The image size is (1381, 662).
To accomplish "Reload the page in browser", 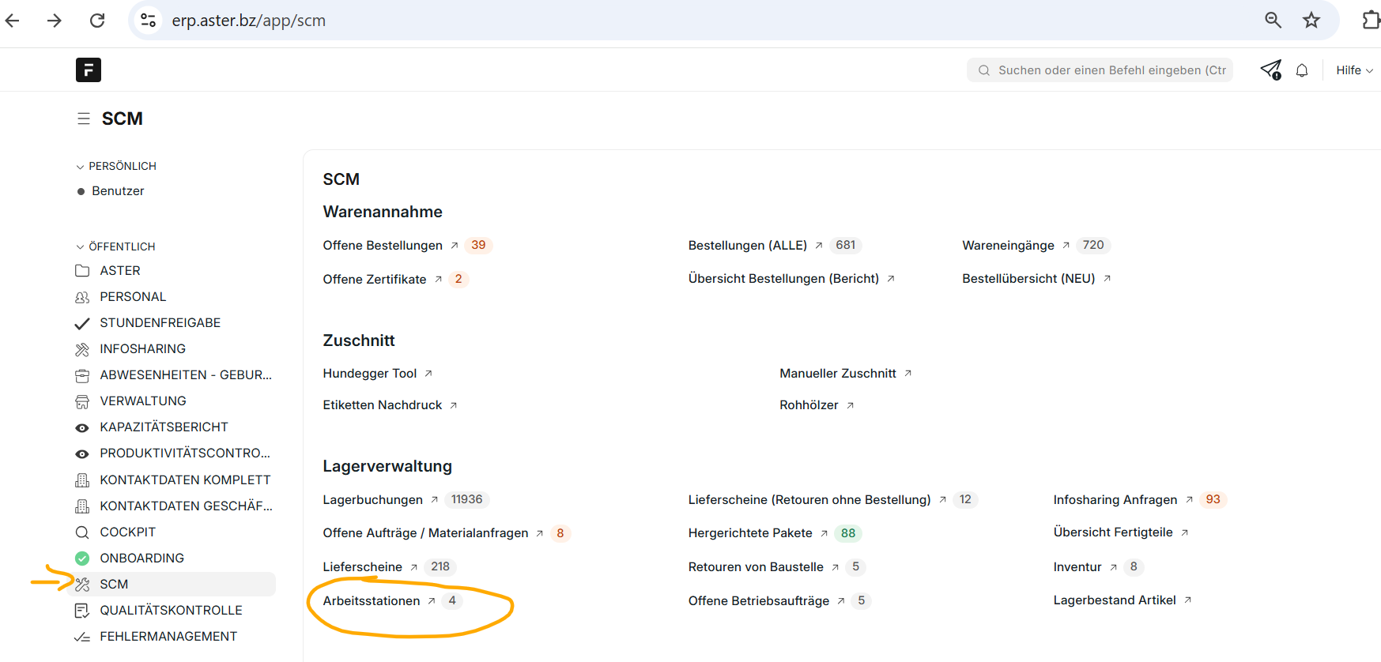I will pos(97,21).
